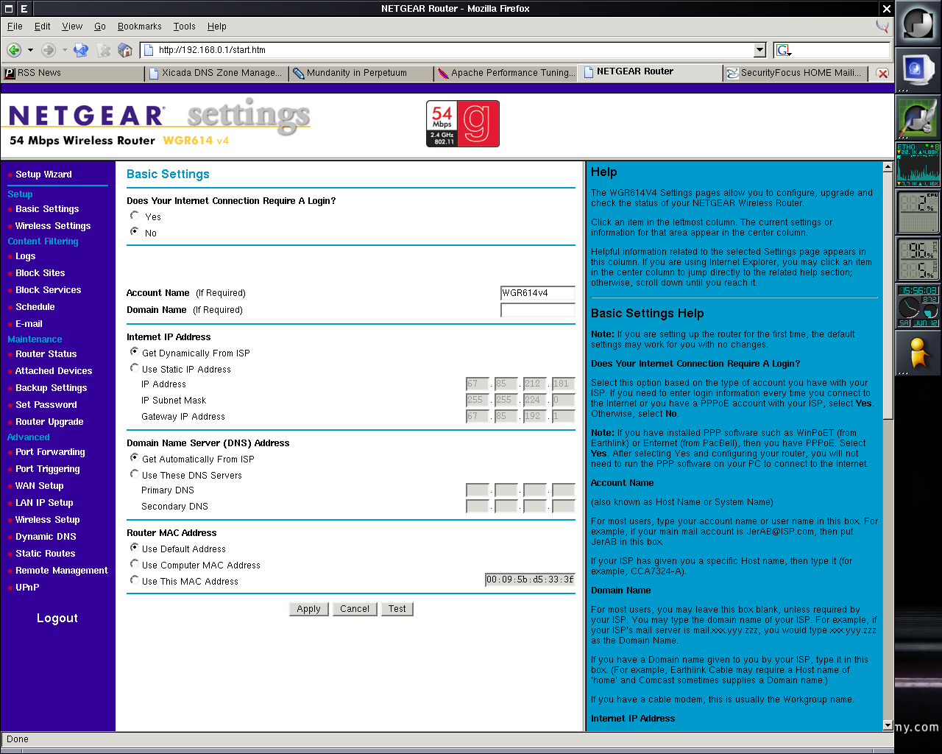
Task: Choose Use Default Address for MAC
Action: (135, 548)
